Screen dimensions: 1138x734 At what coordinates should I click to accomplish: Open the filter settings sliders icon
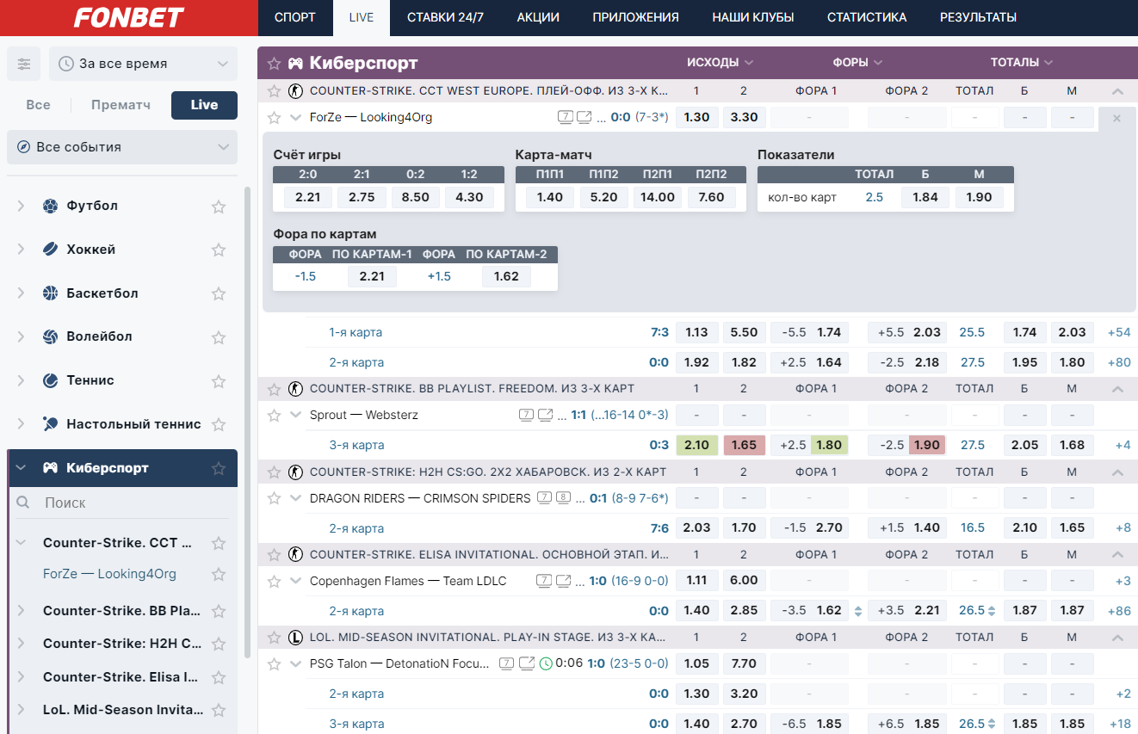coord(24,64)
